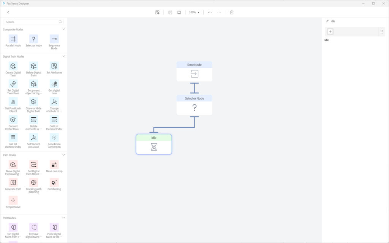Screen dimensions: 389x243
Task: Collapse the Port Nodes section
Action: 63,218
